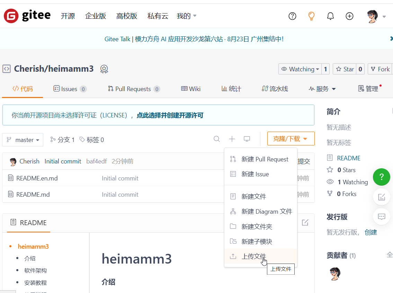Screen dimensions: 393x293
Task: Open the 流水线 tab
Action: 275,89
